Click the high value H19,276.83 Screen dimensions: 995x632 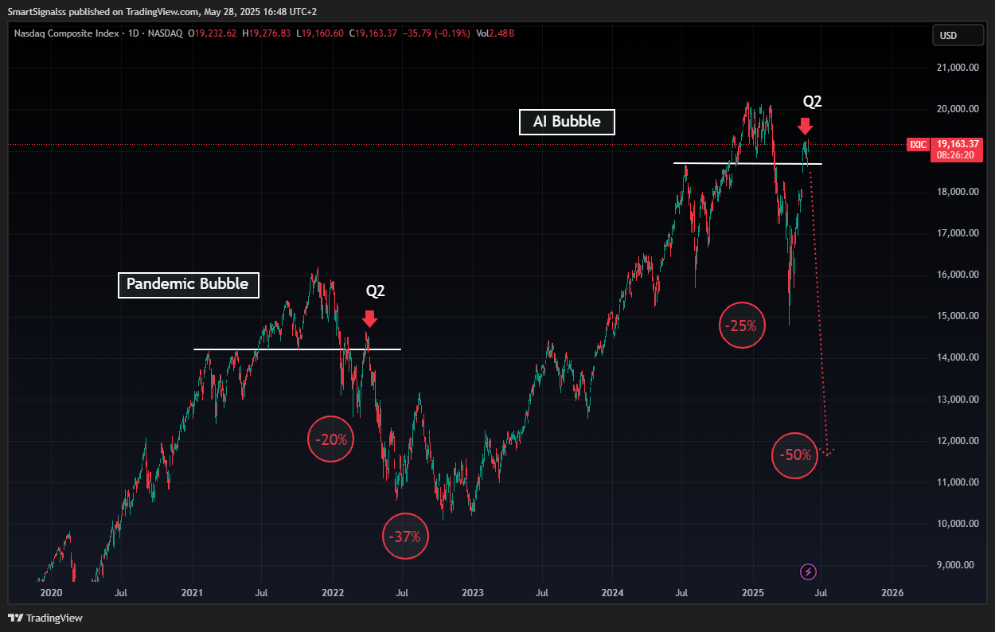point(267,33)
